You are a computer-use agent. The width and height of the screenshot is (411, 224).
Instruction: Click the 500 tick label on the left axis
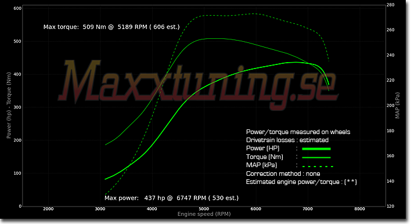pyautogui.click(x=17, y=41)
